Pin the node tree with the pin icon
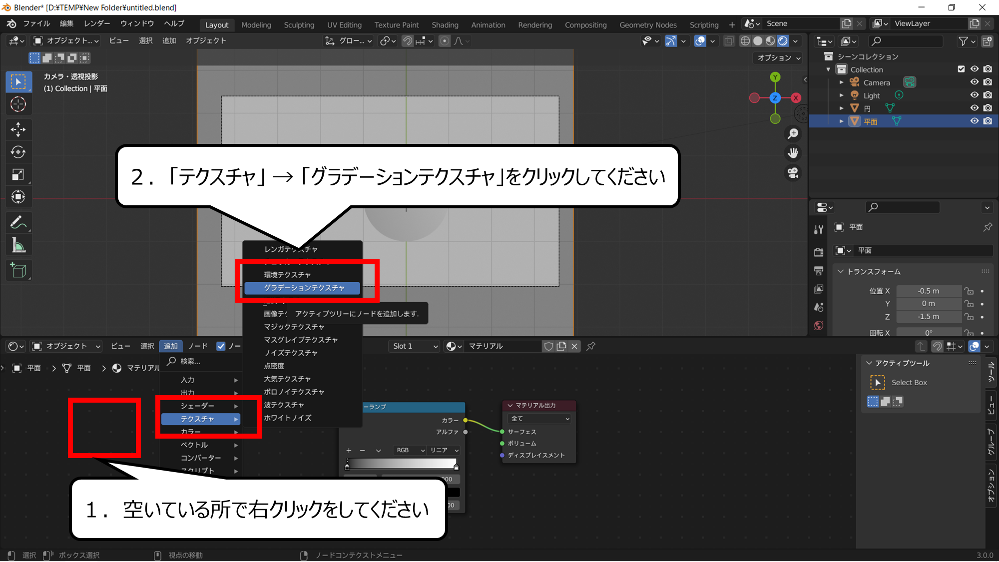Screen dimensions: 999x562 point(591,346)
